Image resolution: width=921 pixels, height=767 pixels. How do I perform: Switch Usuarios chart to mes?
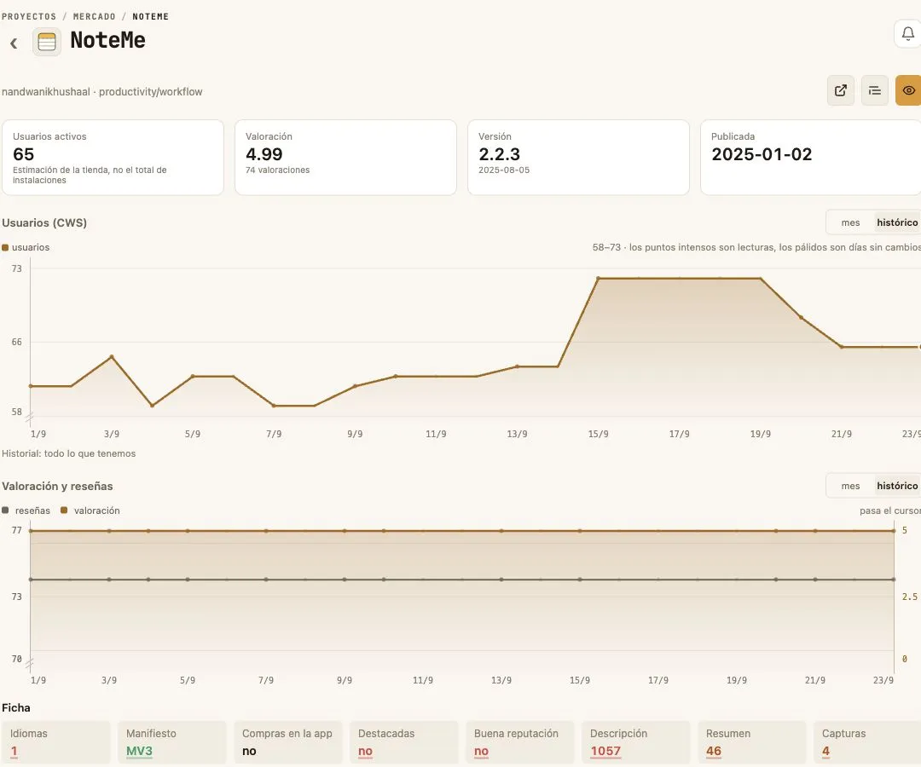tap(850, 222)
